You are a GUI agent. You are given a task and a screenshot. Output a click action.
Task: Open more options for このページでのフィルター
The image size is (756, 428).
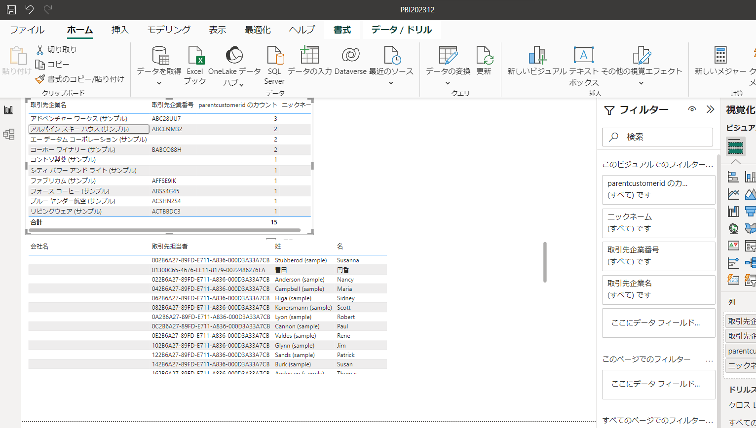tap(710, 360)
